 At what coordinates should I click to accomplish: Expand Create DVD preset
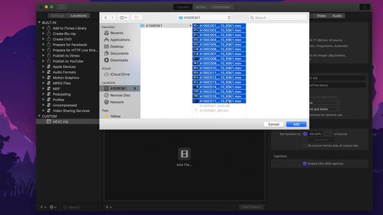(43, 39)
